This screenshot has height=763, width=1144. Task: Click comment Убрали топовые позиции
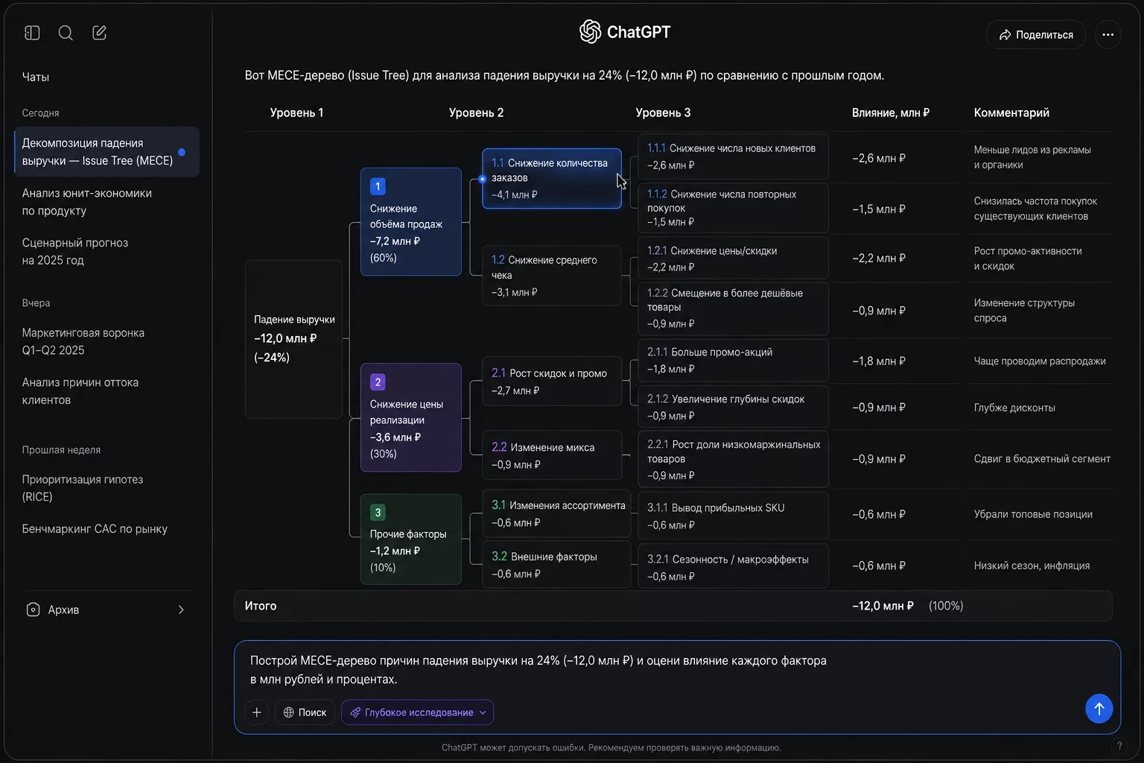click(1033, 514)
